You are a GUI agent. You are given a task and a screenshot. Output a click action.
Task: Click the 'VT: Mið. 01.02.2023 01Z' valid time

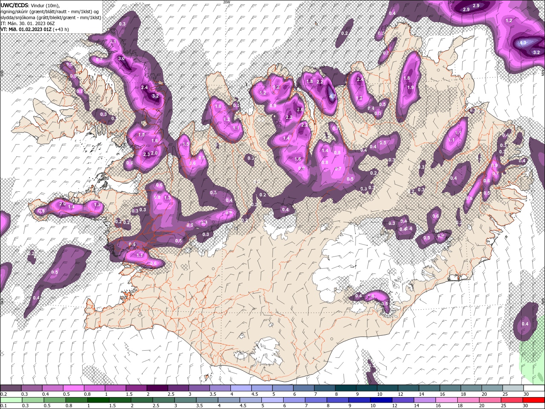26,29
